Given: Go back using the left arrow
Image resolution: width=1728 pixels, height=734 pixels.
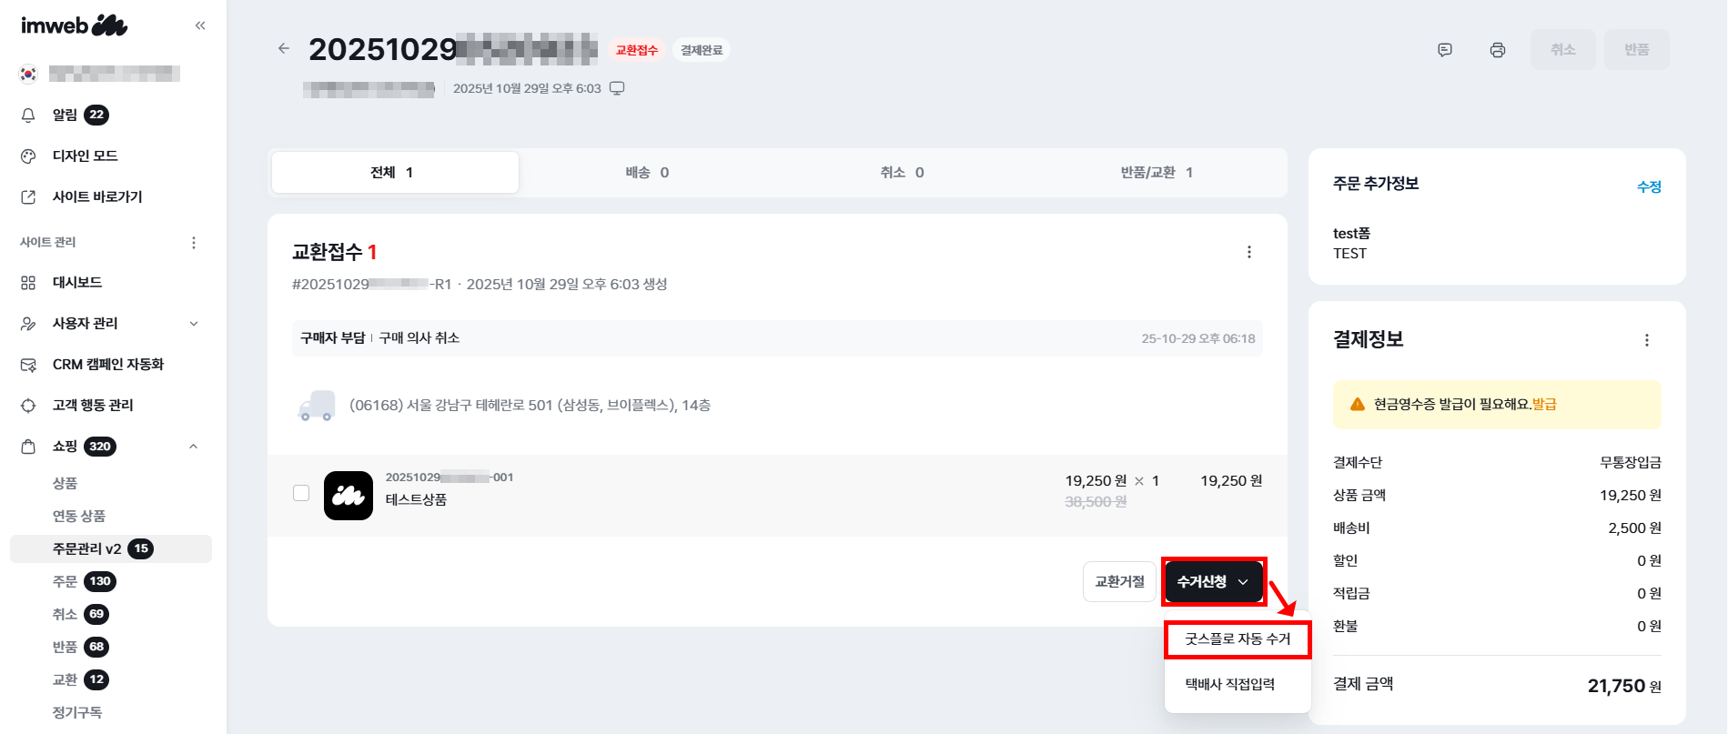Looking at the screenshot, I should (284, 48).
